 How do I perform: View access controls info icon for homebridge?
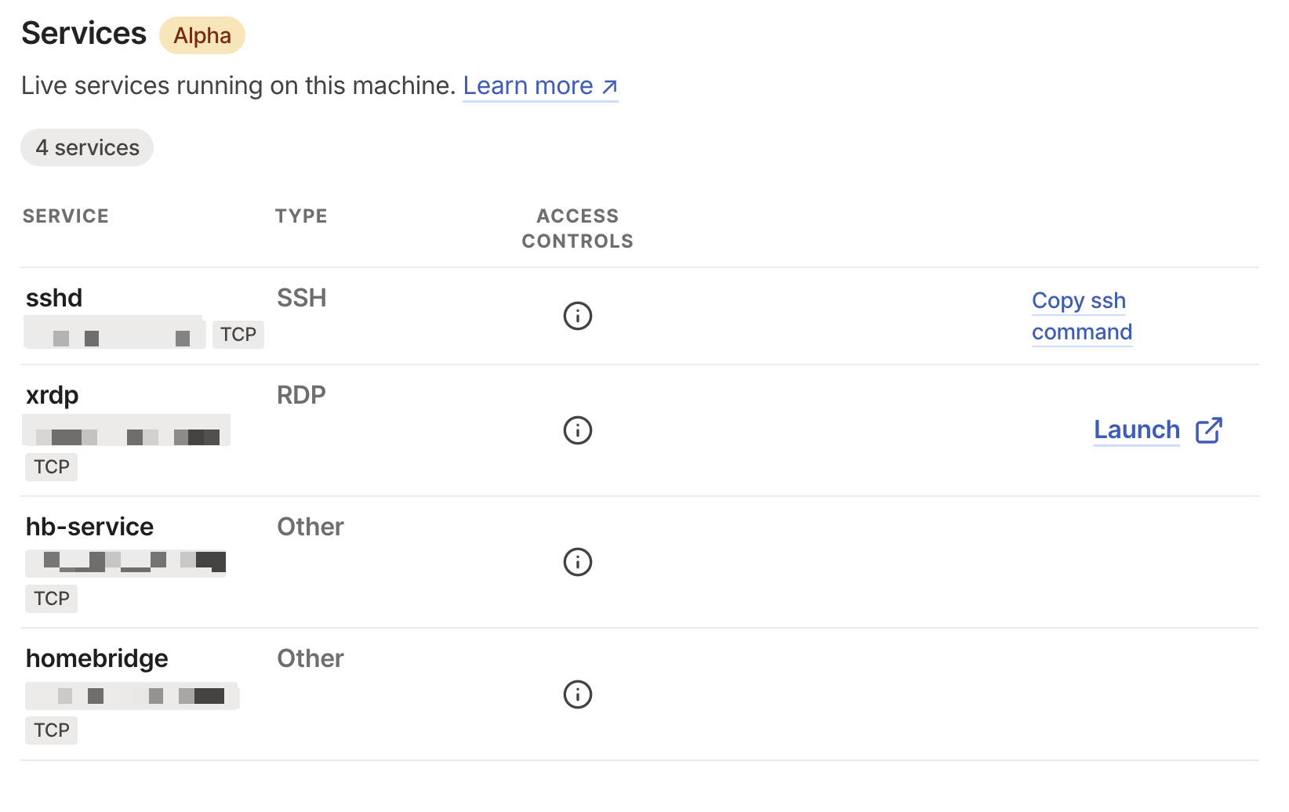point(578,694)
